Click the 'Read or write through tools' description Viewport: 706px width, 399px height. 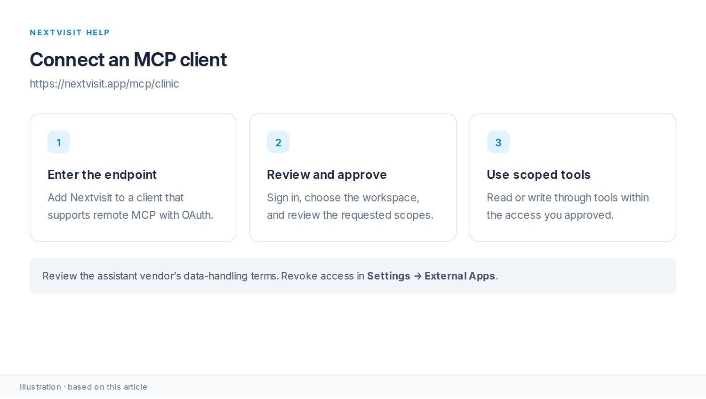pyautogui.click(x=568, y=206)
